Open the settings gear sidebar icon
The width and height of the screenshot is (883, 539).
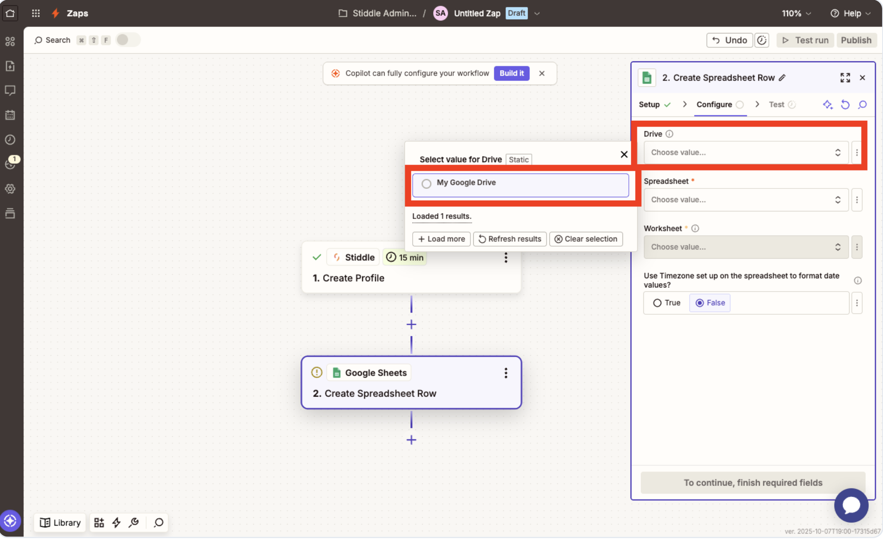(10, 189)
